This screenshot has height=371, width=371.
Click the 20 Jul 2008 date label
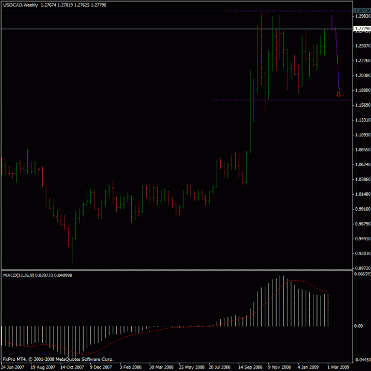tap(220, 367)
